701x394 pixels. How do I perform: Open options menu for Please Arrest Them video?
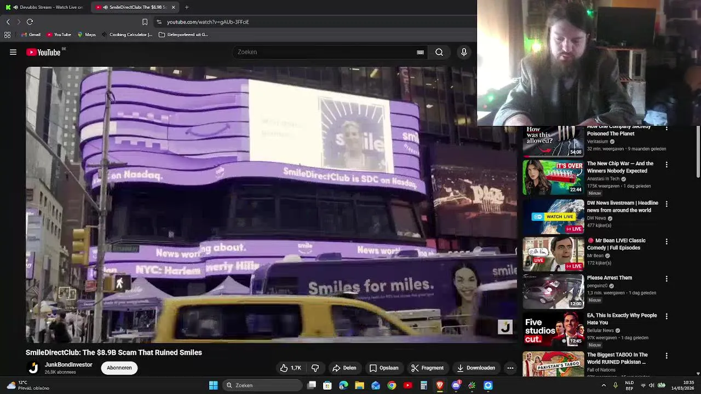pos(666,279)
